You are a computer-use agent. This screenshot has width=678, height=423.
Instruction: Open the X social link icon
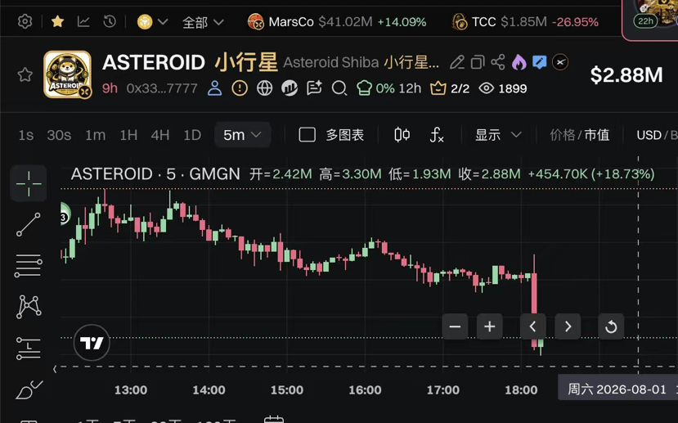(560, 62)
